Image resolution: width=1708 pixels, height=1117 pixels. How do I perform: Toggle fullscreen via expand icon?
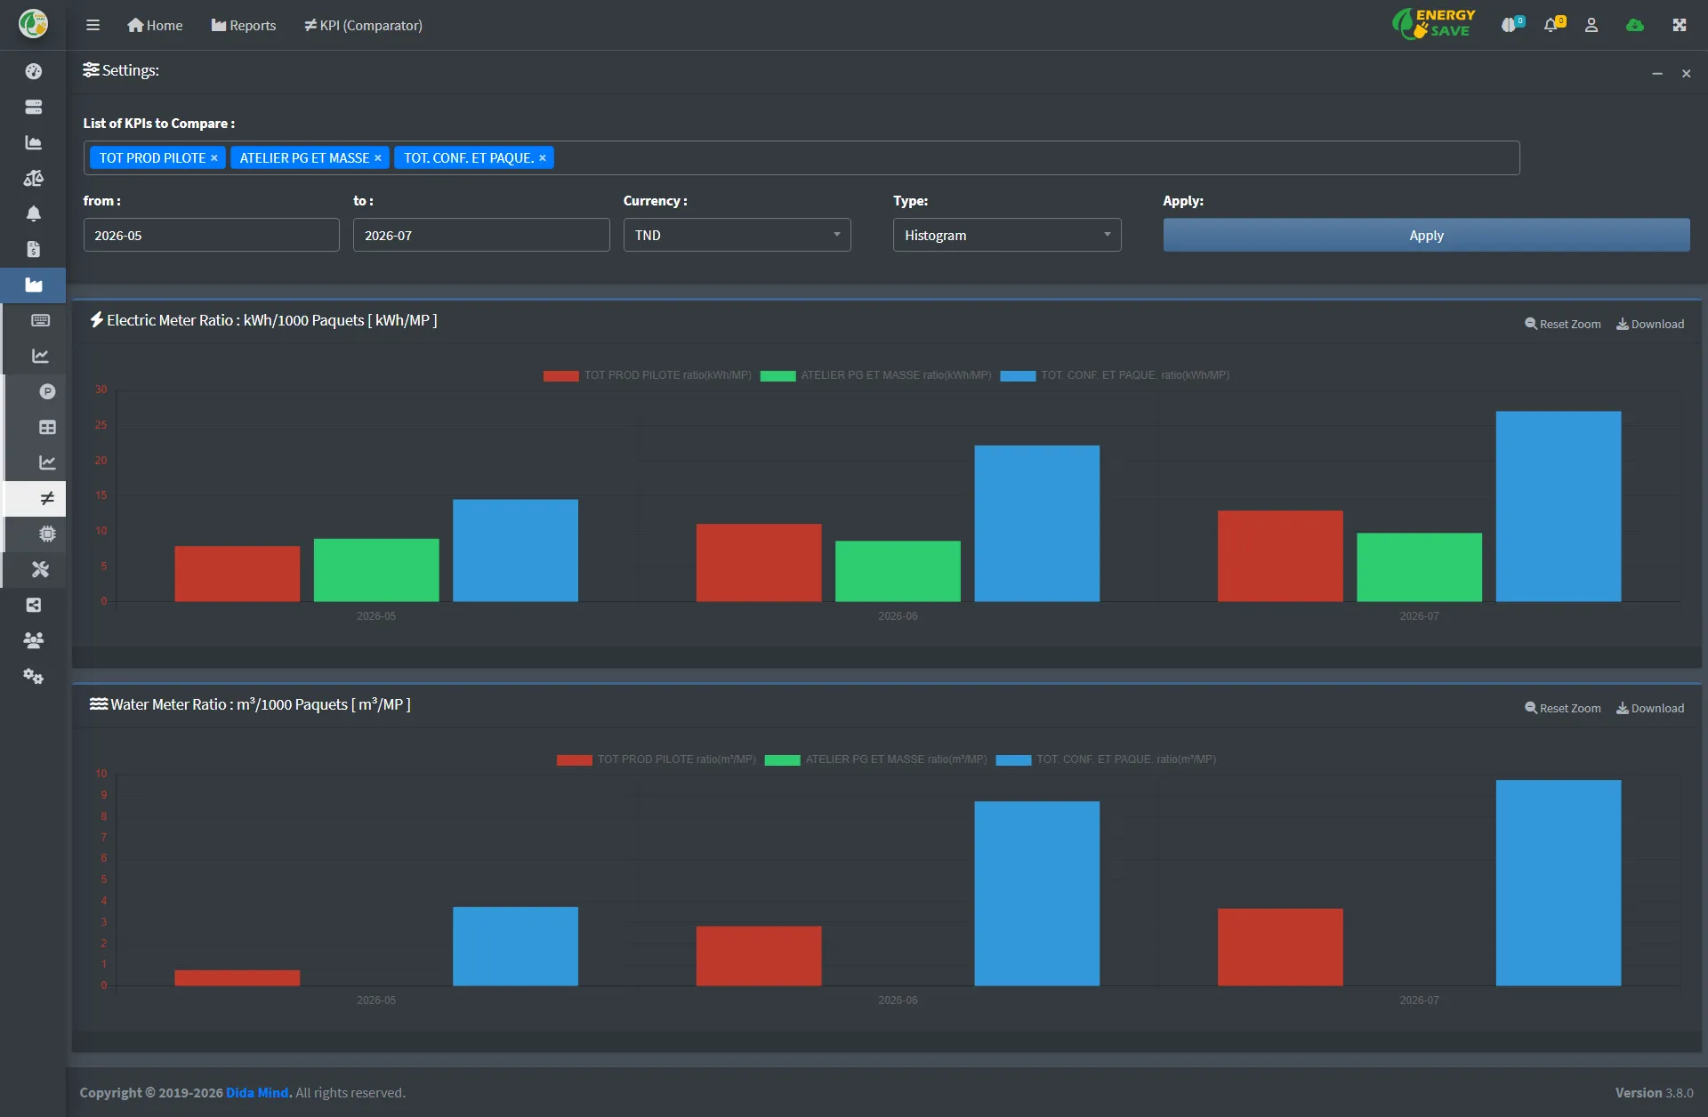[1680, 25]
